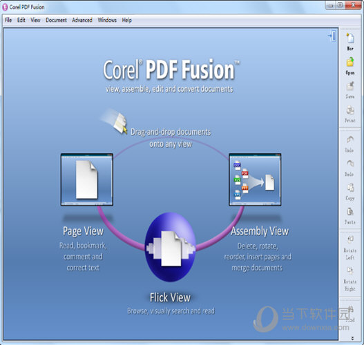Click the Corel PDF Fusion title bar icon

coord(5,7)
